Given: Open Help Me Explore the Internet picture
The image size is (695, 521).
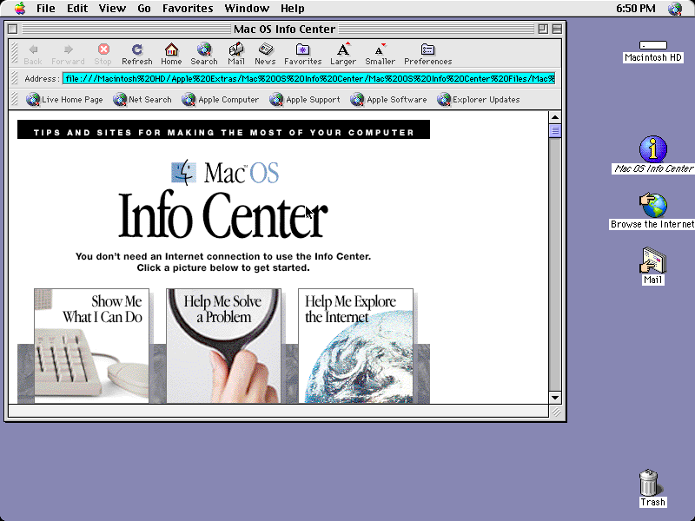Looking at the screenshot, I should pos(355,346).
